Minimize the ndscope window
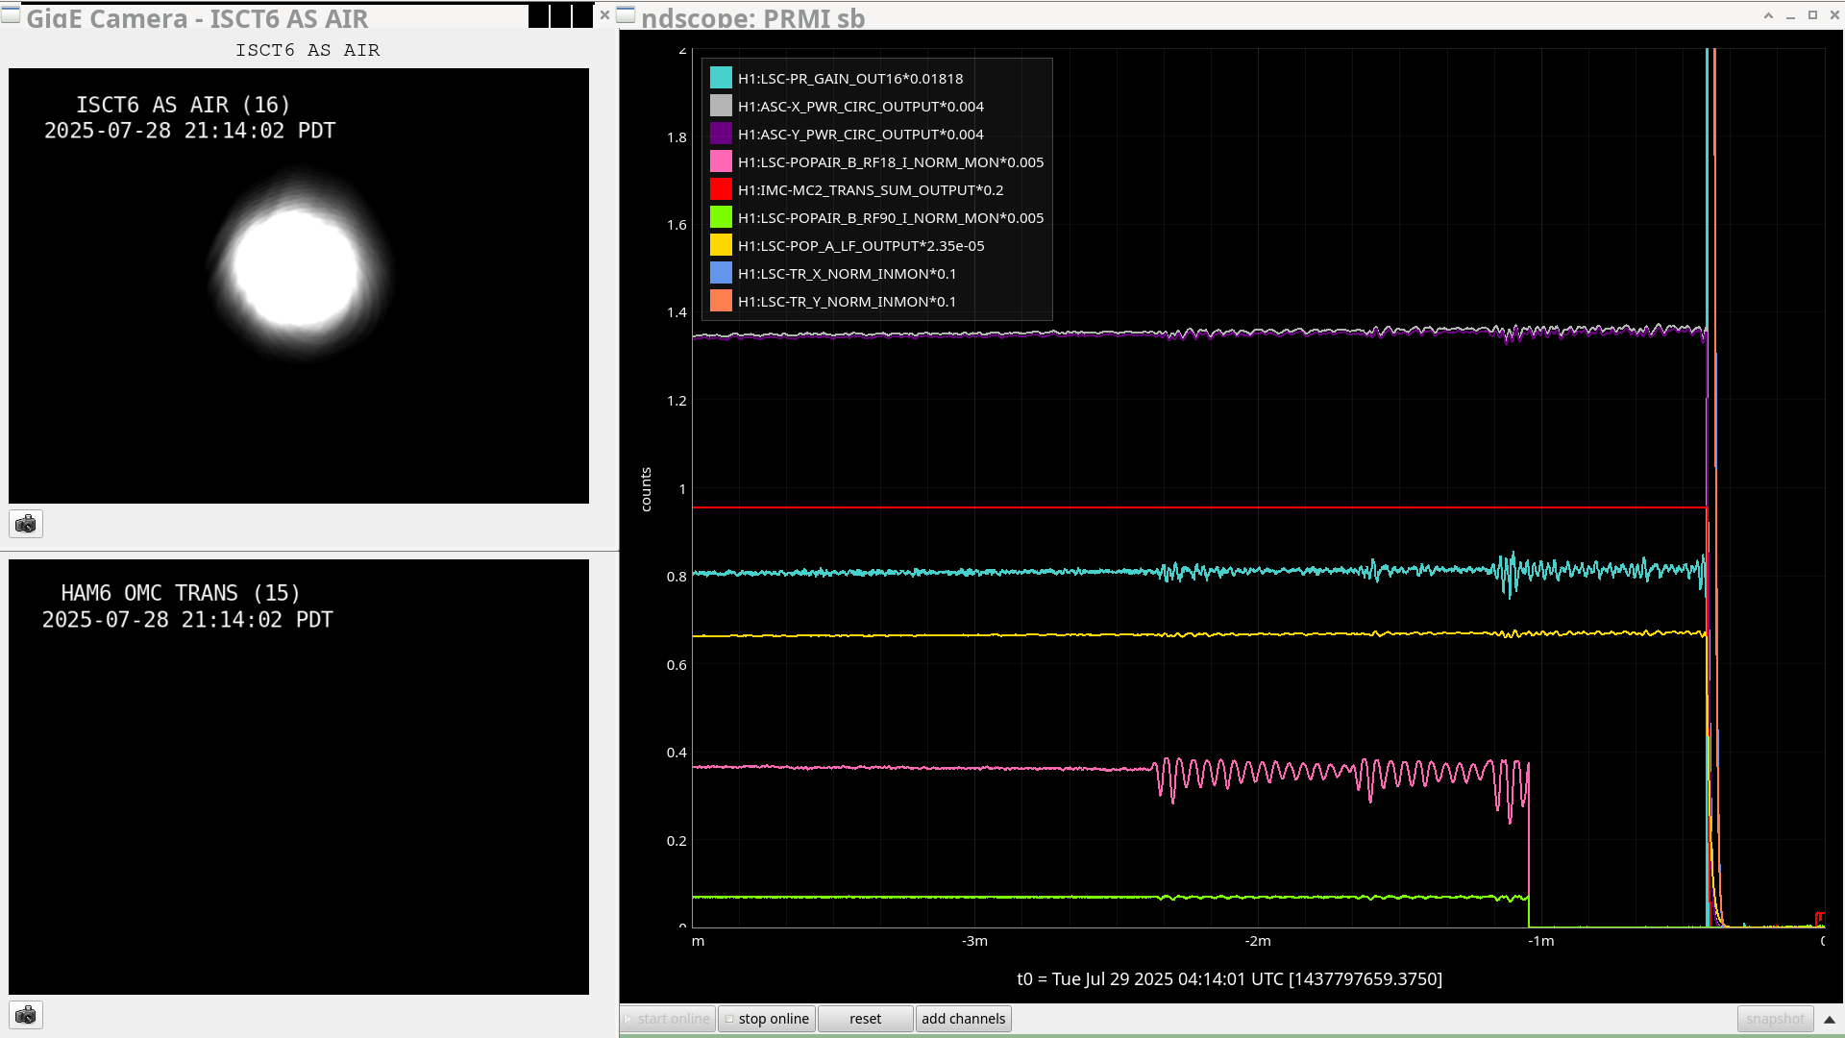The height and width of the screenshot is (1038, 1845). 1790,15
